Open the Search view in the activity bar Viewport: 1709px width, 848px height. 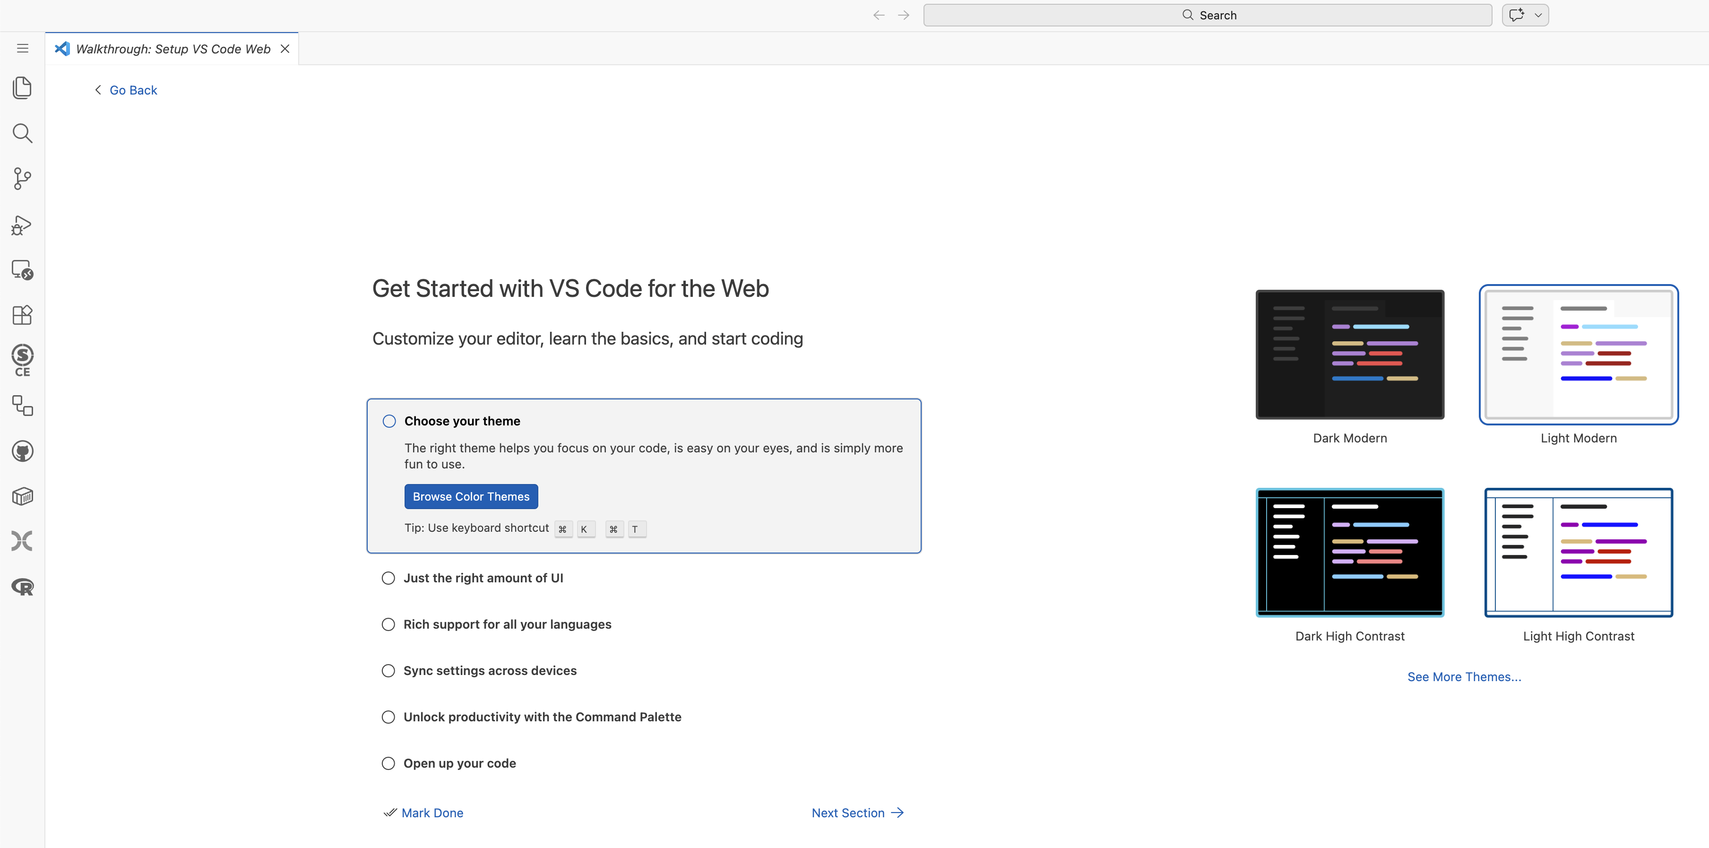(x=23, y=133)
